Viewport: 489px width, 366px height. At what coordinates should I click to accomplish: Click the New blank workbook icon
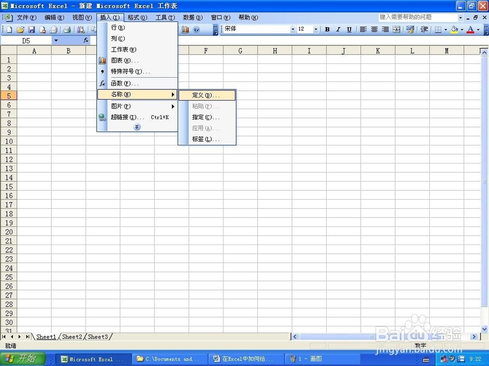pos(10,30)
